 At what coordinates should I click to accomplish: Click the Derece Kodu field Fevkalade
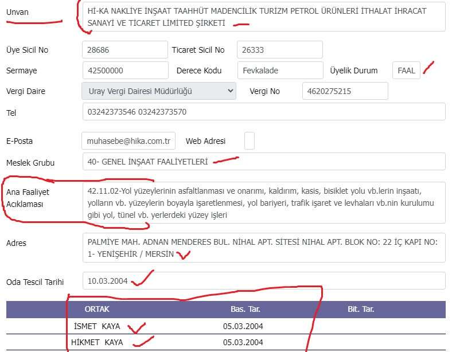point(280,71)
